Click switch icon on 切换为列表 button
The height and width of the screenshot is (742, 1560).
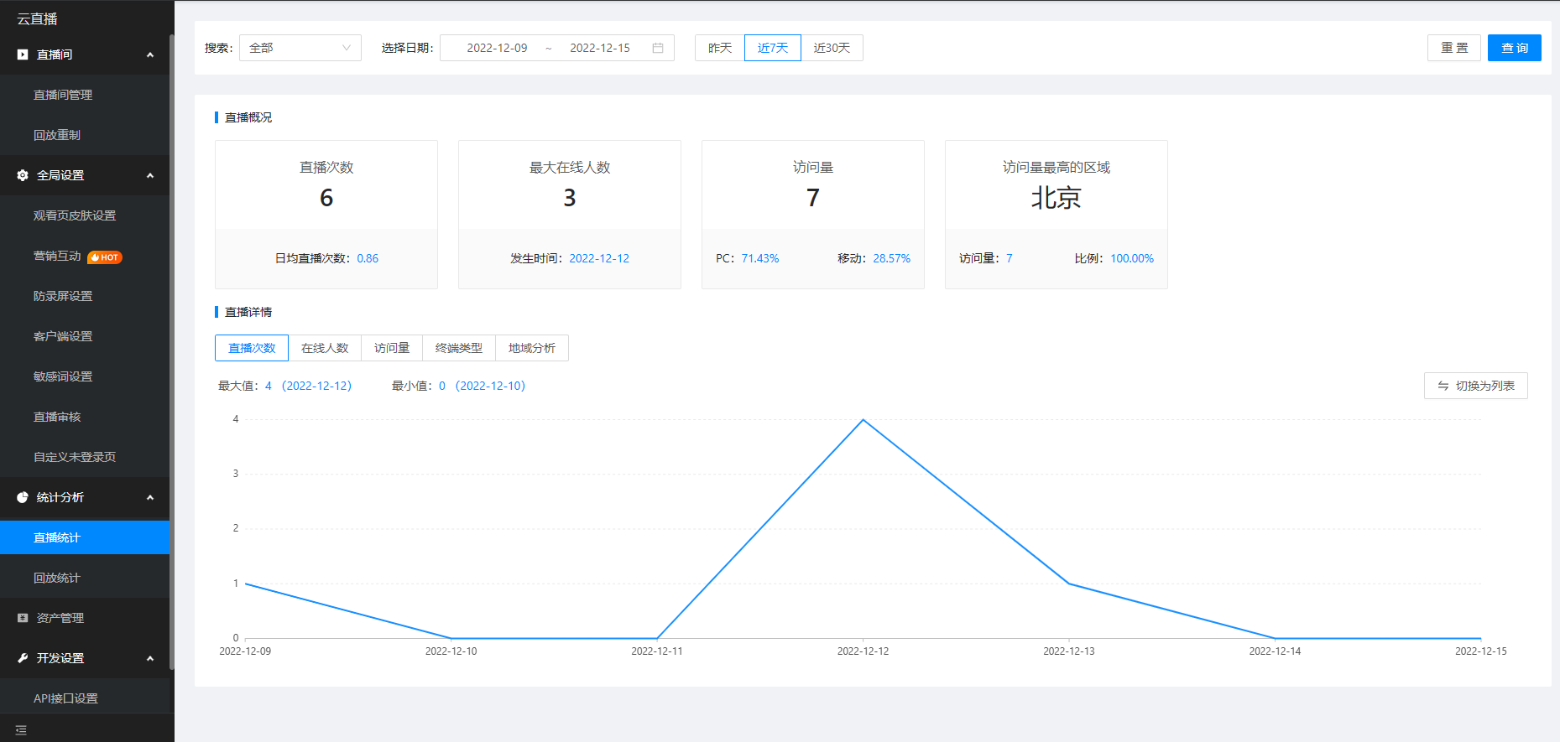1443,386
